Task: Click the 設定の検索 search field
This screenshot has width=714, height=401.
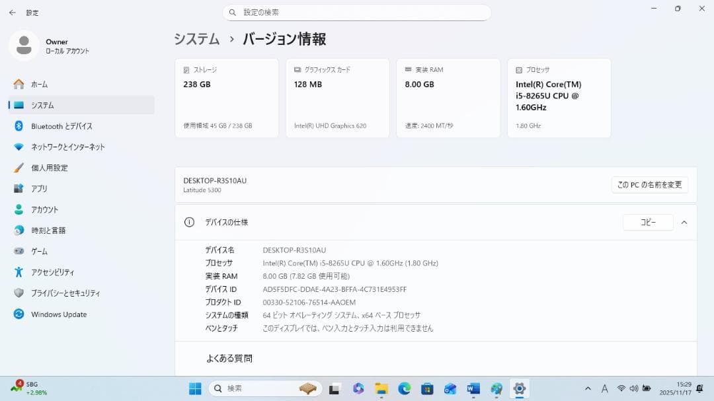Action: pos(357,12)
